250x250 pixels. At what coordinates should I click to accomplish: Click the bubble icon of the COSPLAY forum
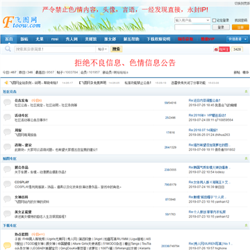[7, 184]
